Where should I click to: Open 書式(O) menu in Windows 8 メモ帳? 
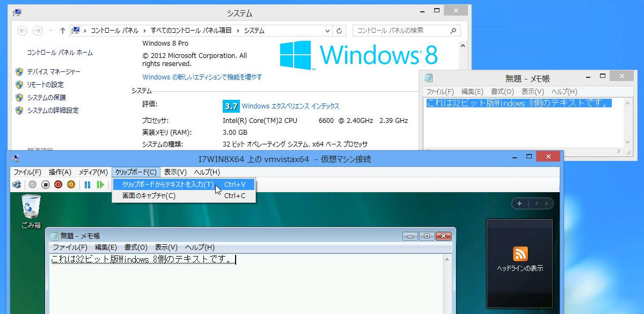point(502,92)
